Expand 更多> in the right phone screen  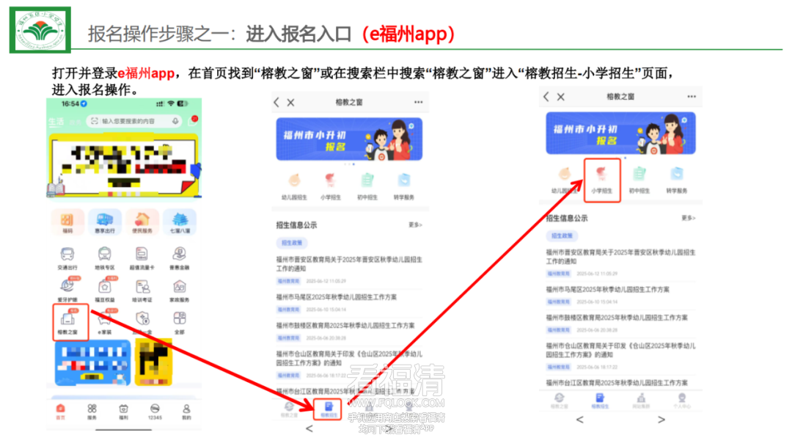pyautogui.click(x=688, y=218)
